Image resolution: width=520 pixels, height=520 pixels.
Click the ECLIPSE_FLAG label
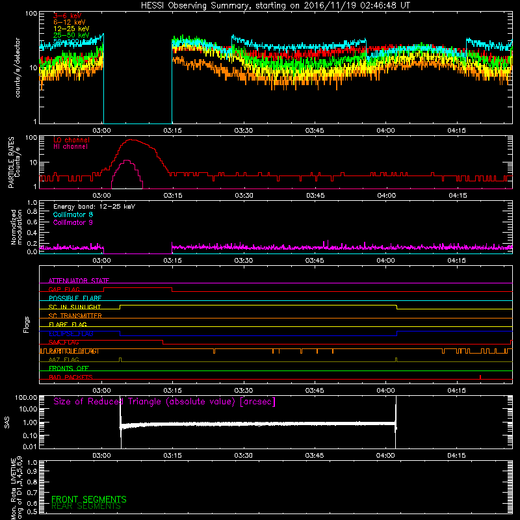71,333
